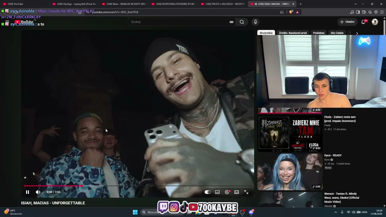
Task: Open a new browser tab
Action: [301, 4]
